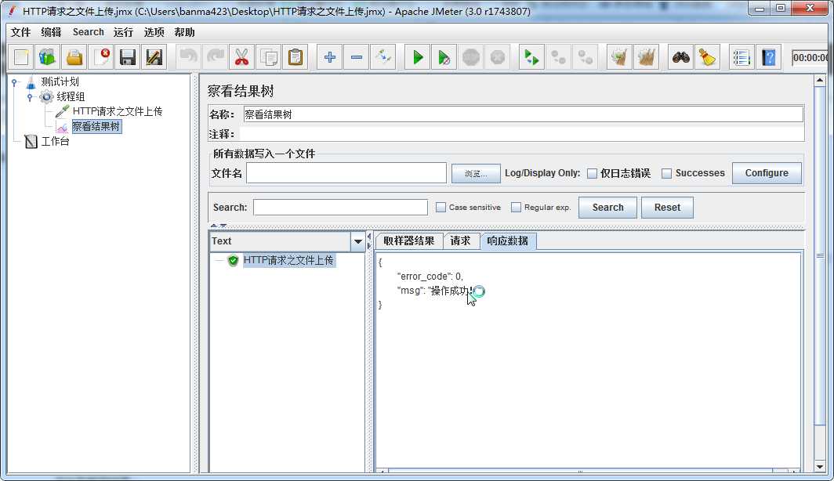Collapse the 测试计划 tree node toggle
This screenshot has width=834, height=481.
[14, 81]
